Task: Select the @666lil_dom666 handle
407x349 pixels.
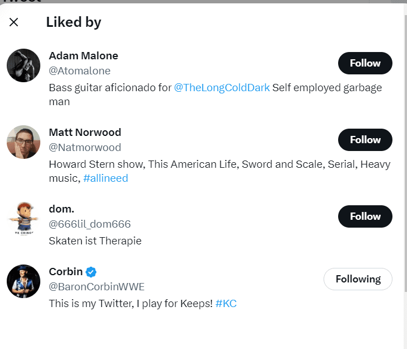Action: coord(90,224)
